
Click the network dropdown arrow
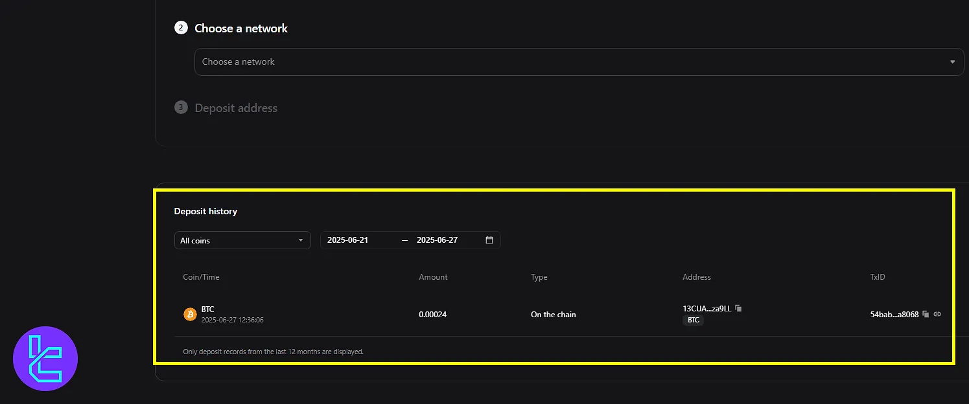[952, 62]
